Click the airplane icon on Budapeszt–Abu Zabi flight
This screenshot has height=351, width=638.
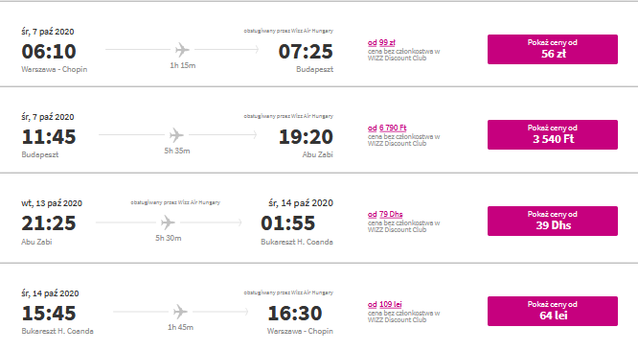click(176, 135)
